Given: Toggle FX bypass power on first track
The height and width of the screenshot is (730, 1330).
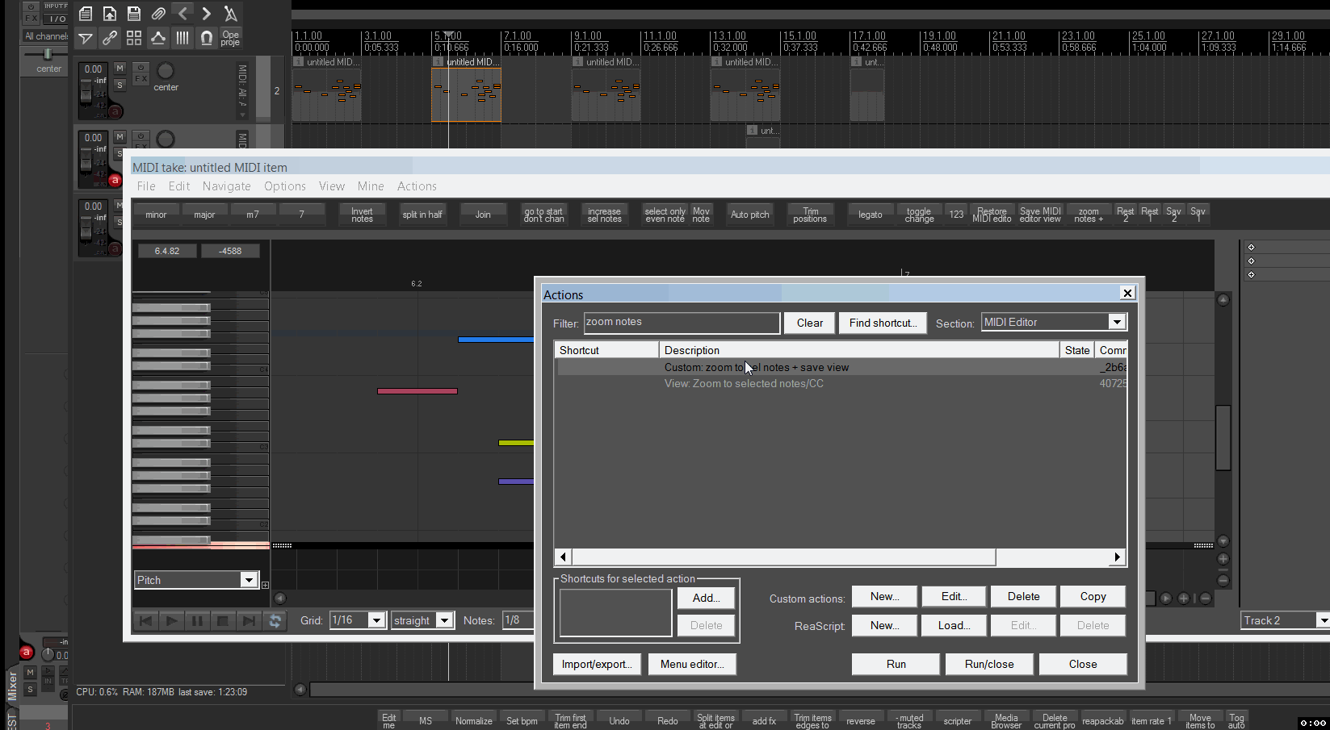Looking at the screenshot, I should (x=141, y=68).
